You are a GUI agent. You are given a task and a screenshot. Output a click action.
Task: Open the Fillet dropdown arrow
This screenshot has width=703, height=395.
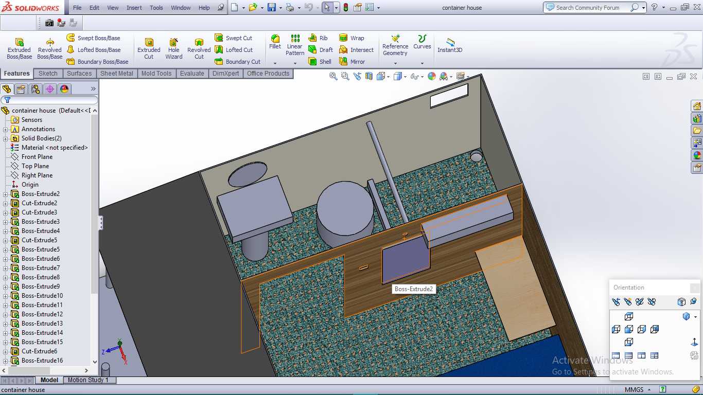pyautogui.click(x=275, y=63)
